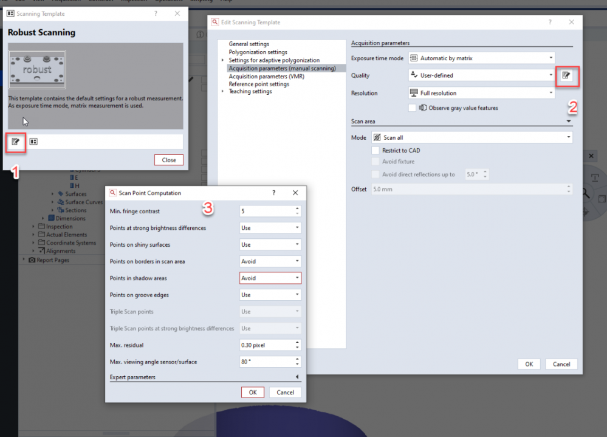Open Points on borders in scan area dropdown
Viewport: 607px width, 437px height.
(x=270, y=261)
